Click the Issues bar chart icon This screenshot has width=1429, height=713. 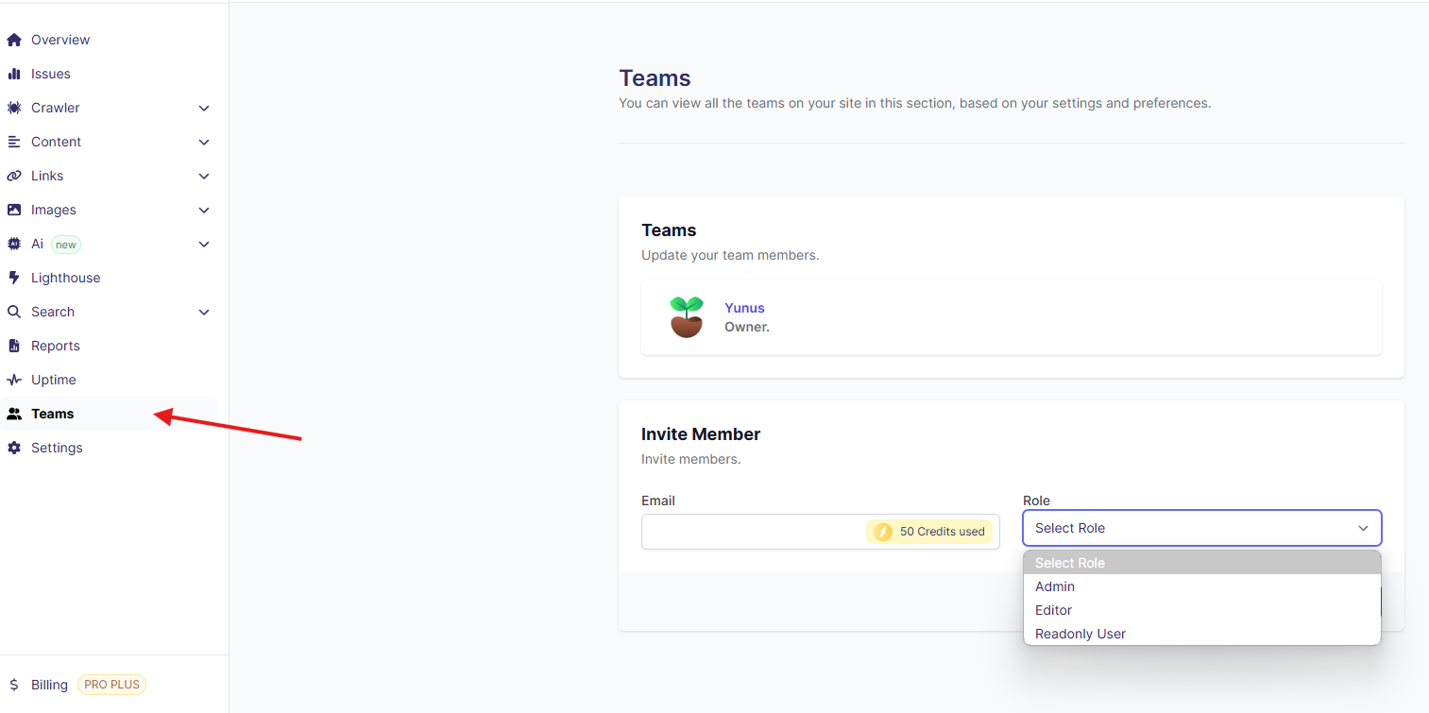14,74
